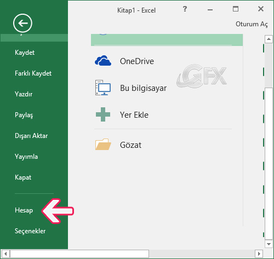Open Seçenekler options
Image resolution: width=274 pixels, height=259 pixels.
click(30, 231)
